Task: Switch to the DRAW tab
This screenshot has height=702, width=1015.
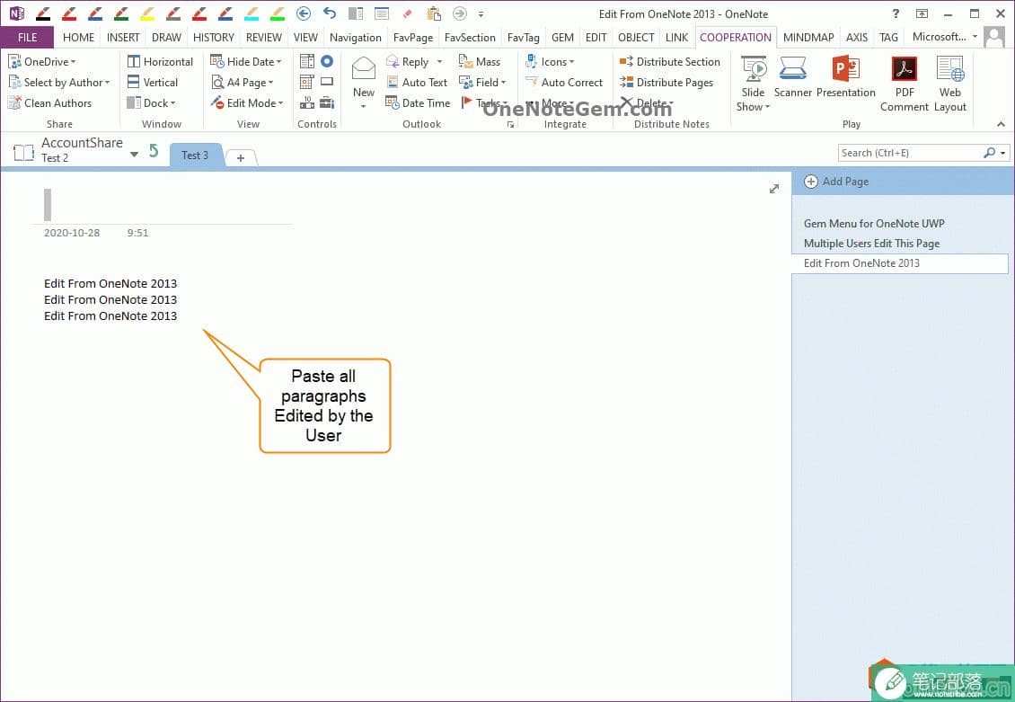Action: click(x=166, y=38)
